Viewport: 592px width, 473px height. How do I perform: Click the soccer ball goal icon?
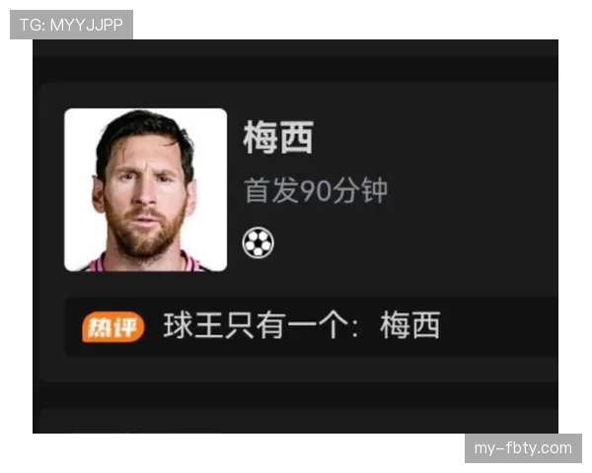(259, 242)
